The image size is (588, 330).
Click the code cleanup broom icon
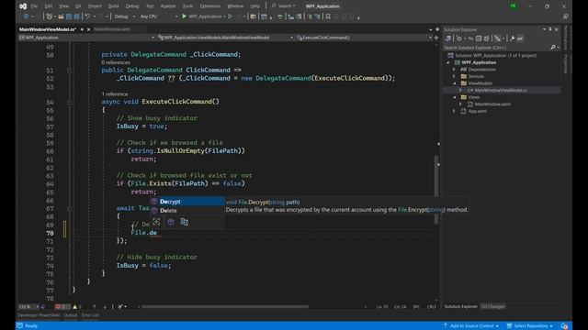pos(120,307)
